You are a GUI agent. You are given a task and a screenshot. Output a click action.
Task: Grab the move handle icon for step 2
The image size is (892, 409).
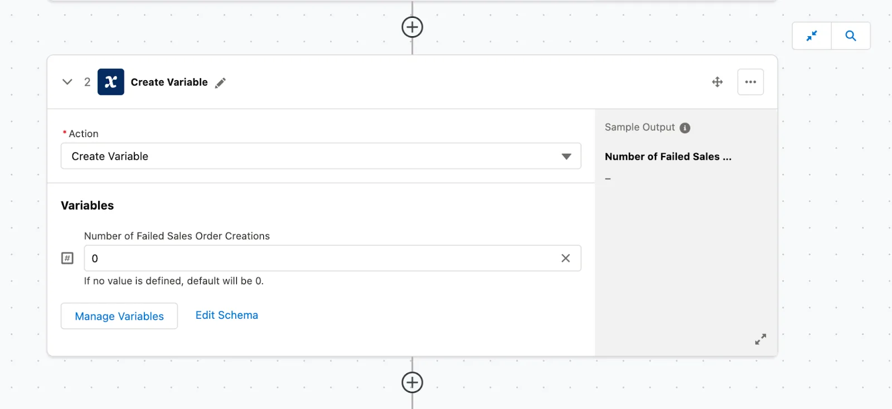[x=718, y=82]
